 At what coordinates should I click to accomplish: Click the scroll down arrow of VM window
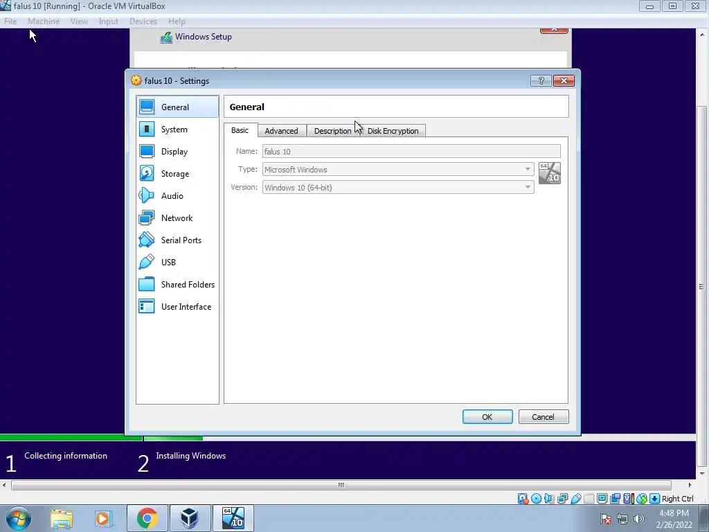(x=701, y=474)
